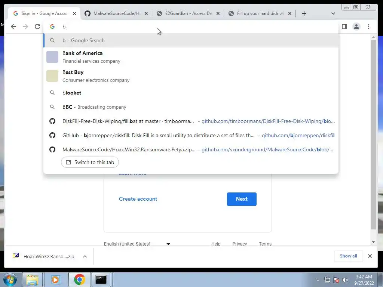Open the Privacy footer link
This screenshot has width=383, height=287.
240,244
